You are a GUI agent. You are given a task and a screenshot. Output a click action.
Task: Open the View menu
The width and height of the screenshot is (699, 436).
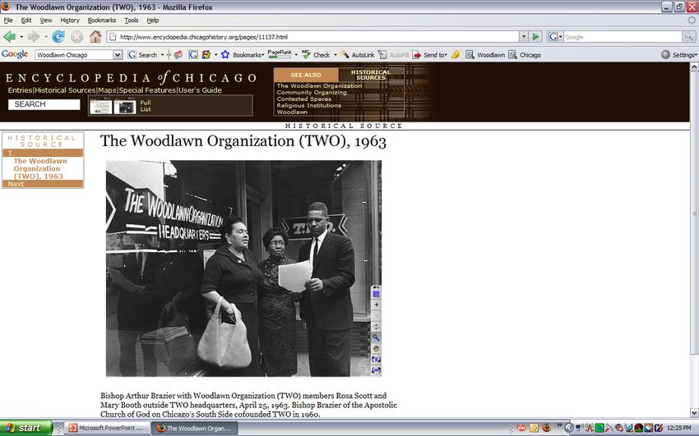click(x=46, y=20)
